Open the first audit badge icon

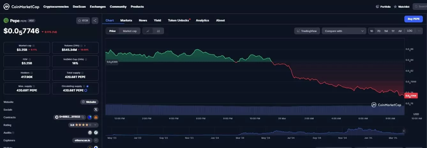pyautogui.click(x=90, y=132)
